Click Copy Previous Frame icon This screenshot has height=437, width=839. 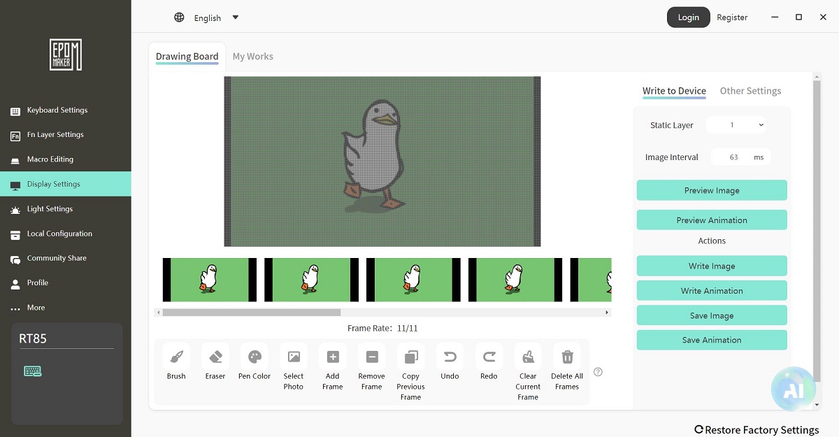pos(410,357)
